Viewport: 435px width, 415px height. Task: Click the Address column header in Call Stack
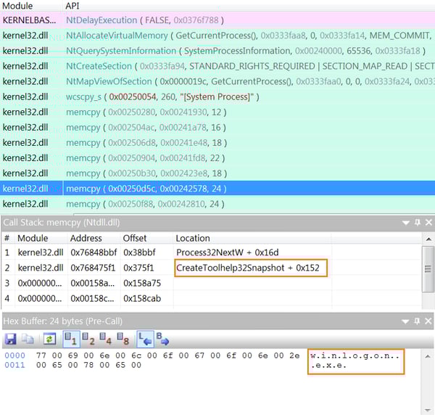(x=86, y=238)
